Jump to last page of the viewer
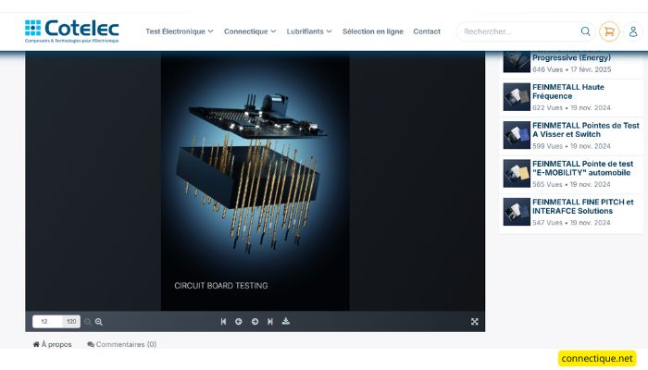648x370 pixels. pyautogui.click(x=270, y=322)
